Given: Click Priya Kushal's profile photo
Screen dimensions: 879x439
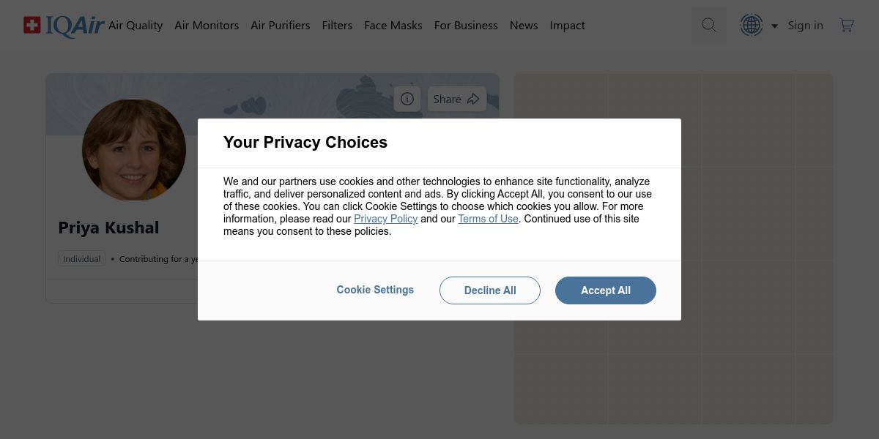Looking at the screenshot, I should tap(134, 150).
